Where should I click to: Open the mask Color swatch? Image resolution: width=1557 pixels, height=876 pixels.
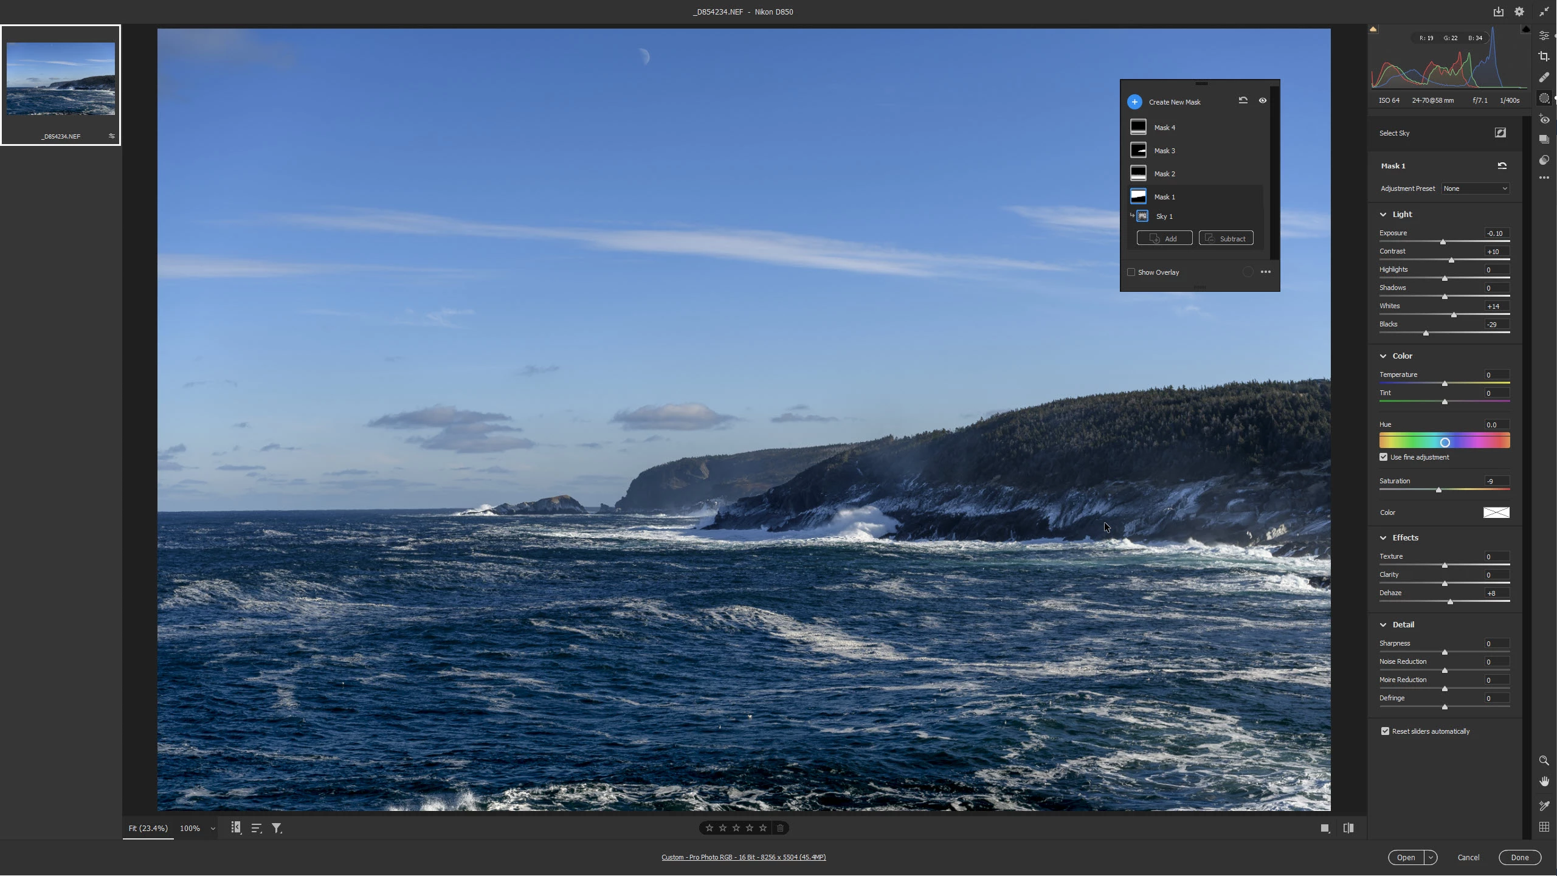[1496, 513]
